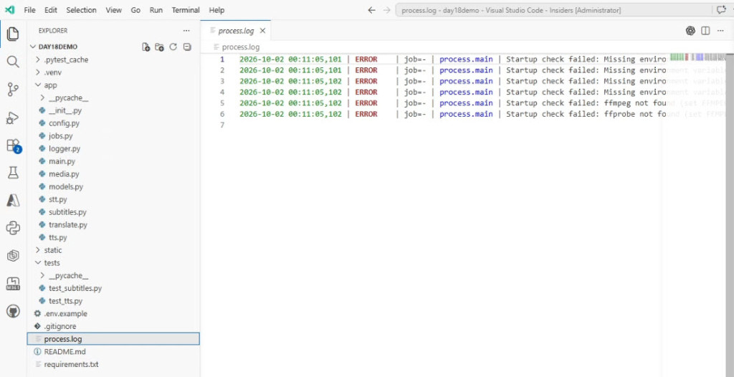This screenshot has height=377, width=734.
Task: Click the command center search field
Action: (553, 10)
